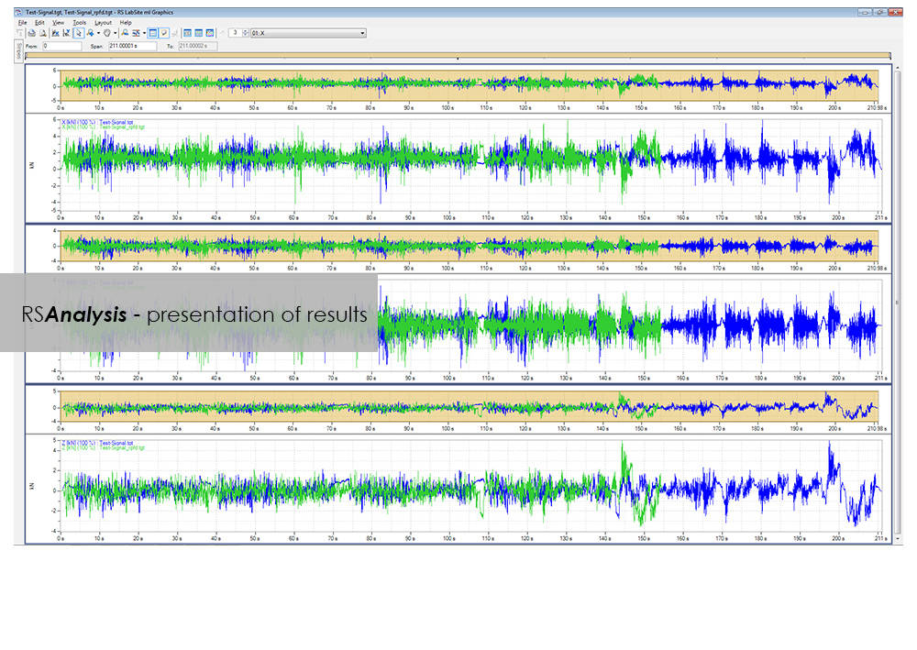
Task: Expand the '01: X' channel dropdown
Action: [362, 33]
